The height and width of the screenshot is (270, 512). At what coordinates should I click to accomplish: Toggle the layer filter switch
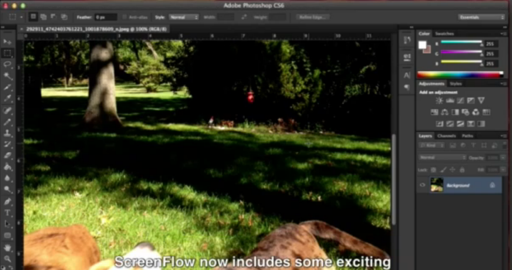click(x=505, y=145)
